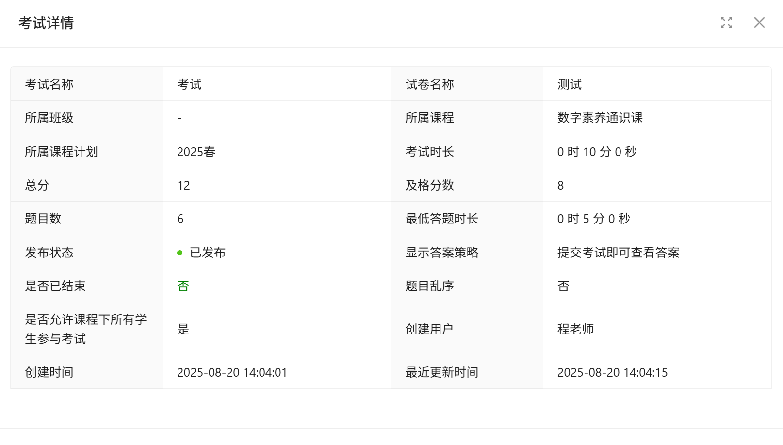The image size is (783, 445).
Task: Click the 考试详情 dialog title
Action: (46, 23)
